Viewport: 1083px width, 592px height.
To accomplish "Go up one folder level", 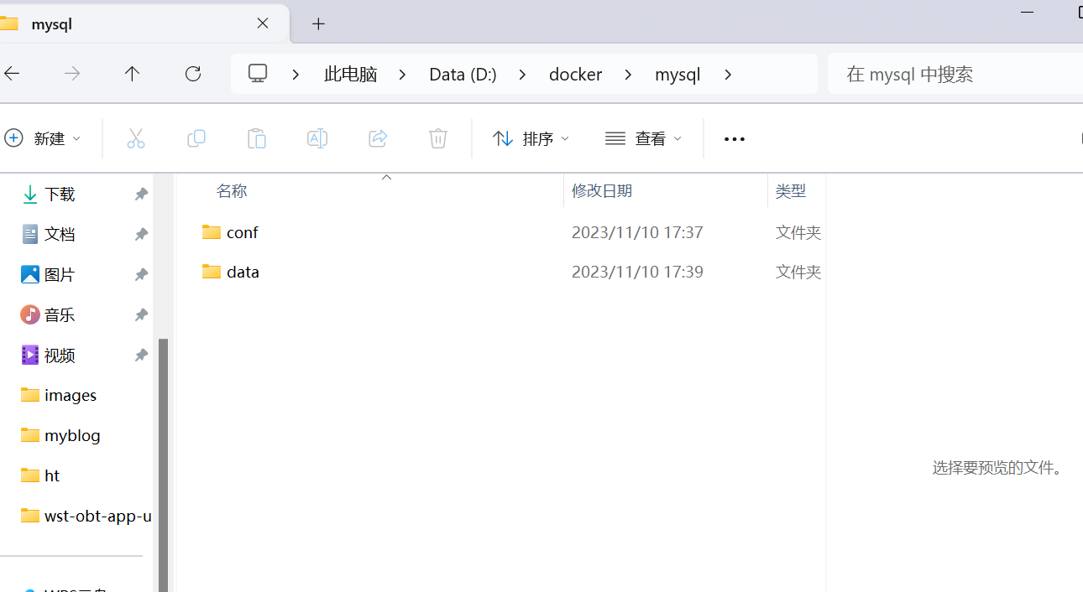I will click(x=132, y=74).
